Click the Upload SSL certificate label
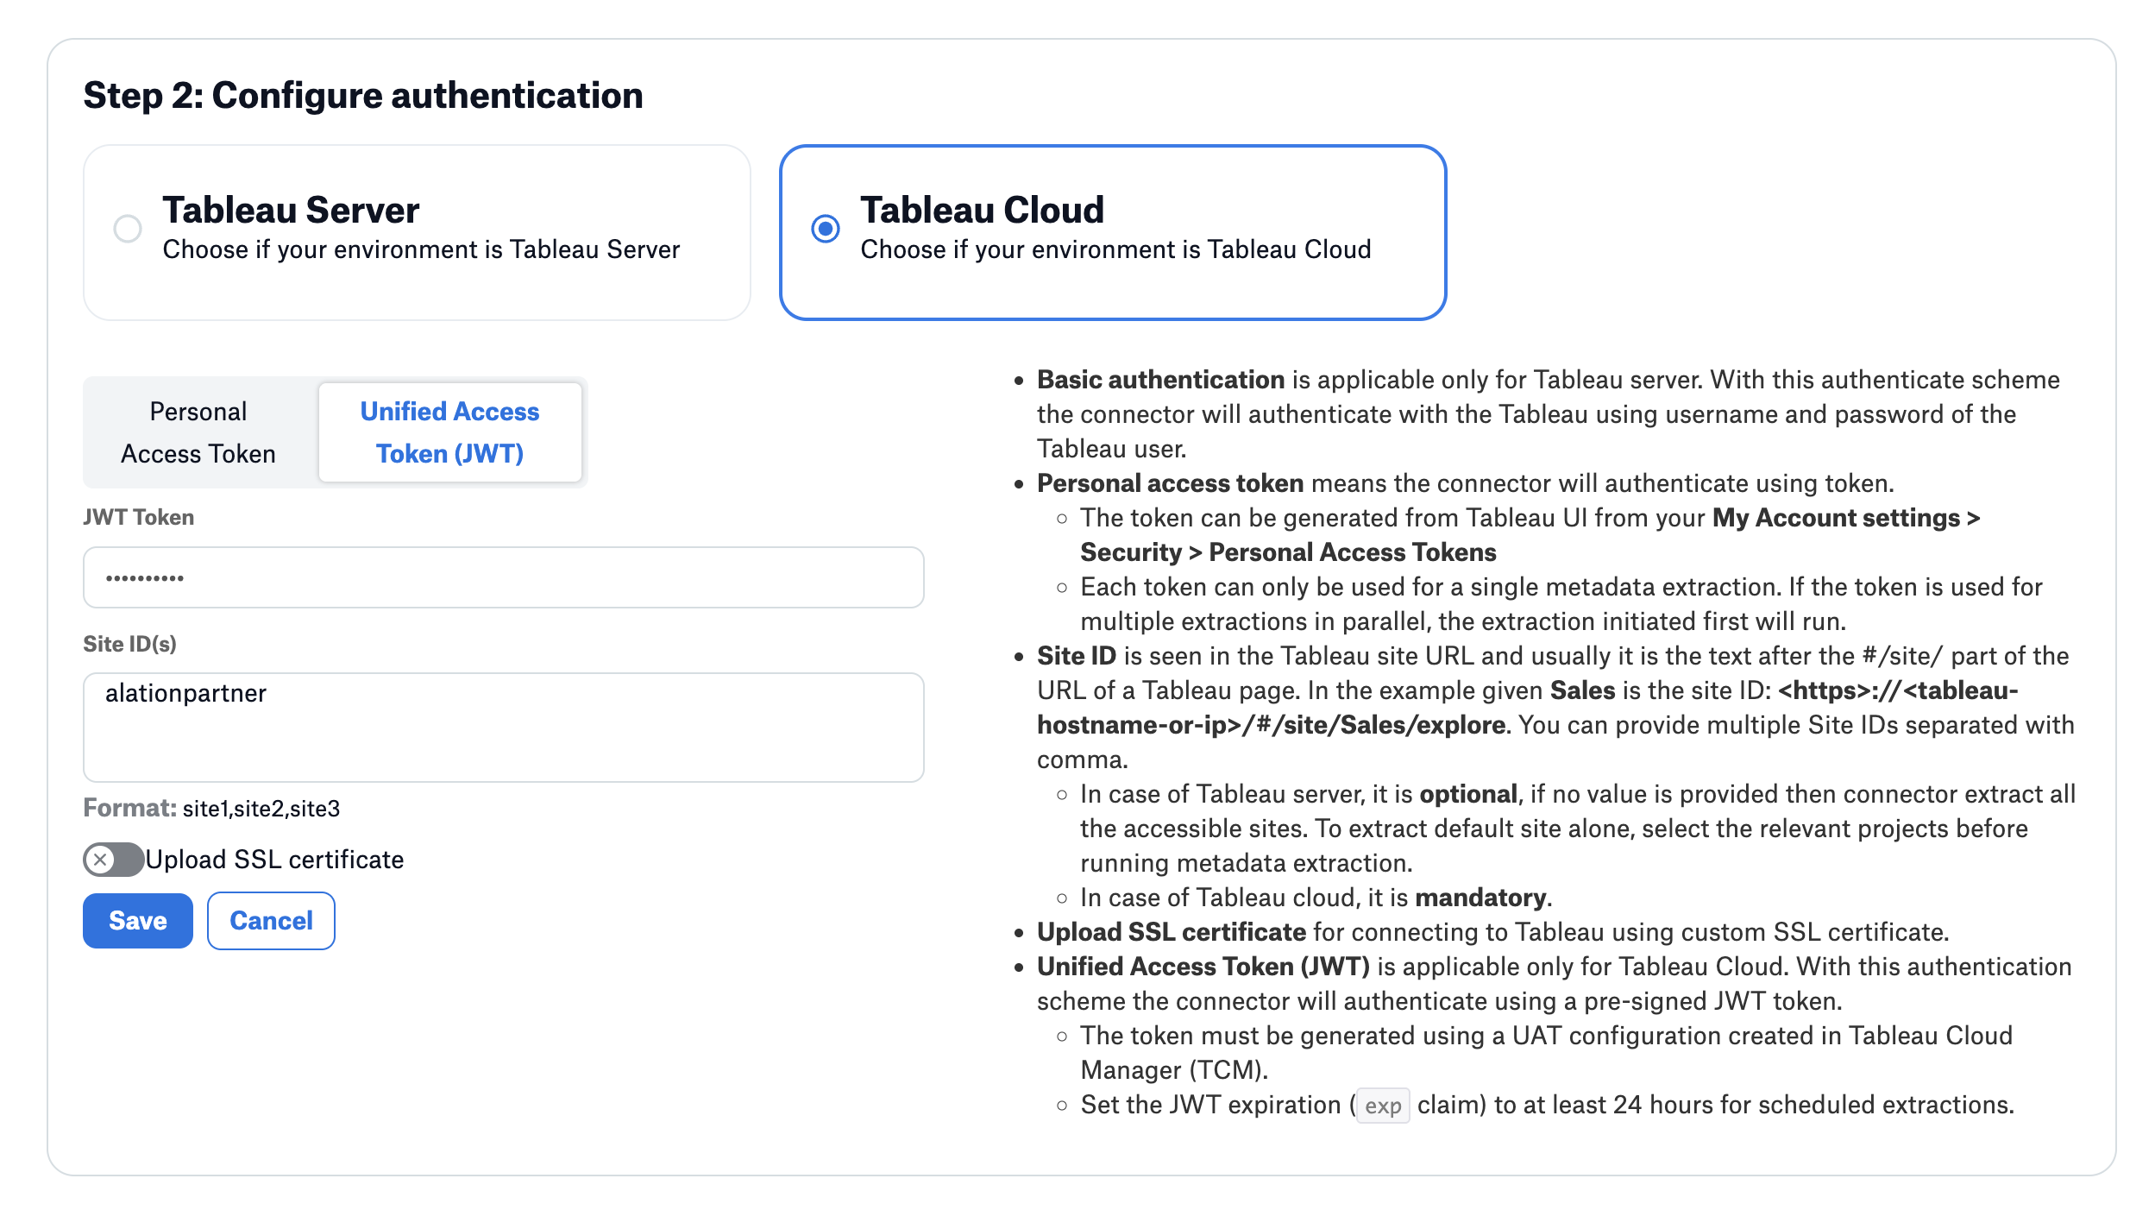This screenshot has width=2155, height=1210. 274,860
